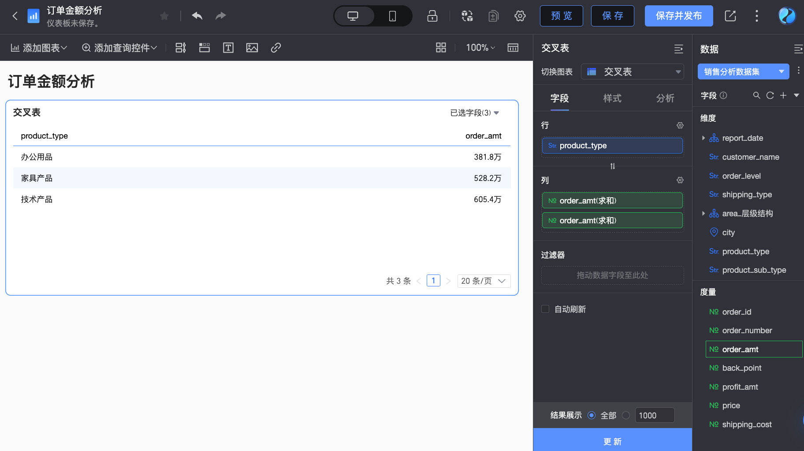
Task: Click the 更新 button
Action: (612, 441)
